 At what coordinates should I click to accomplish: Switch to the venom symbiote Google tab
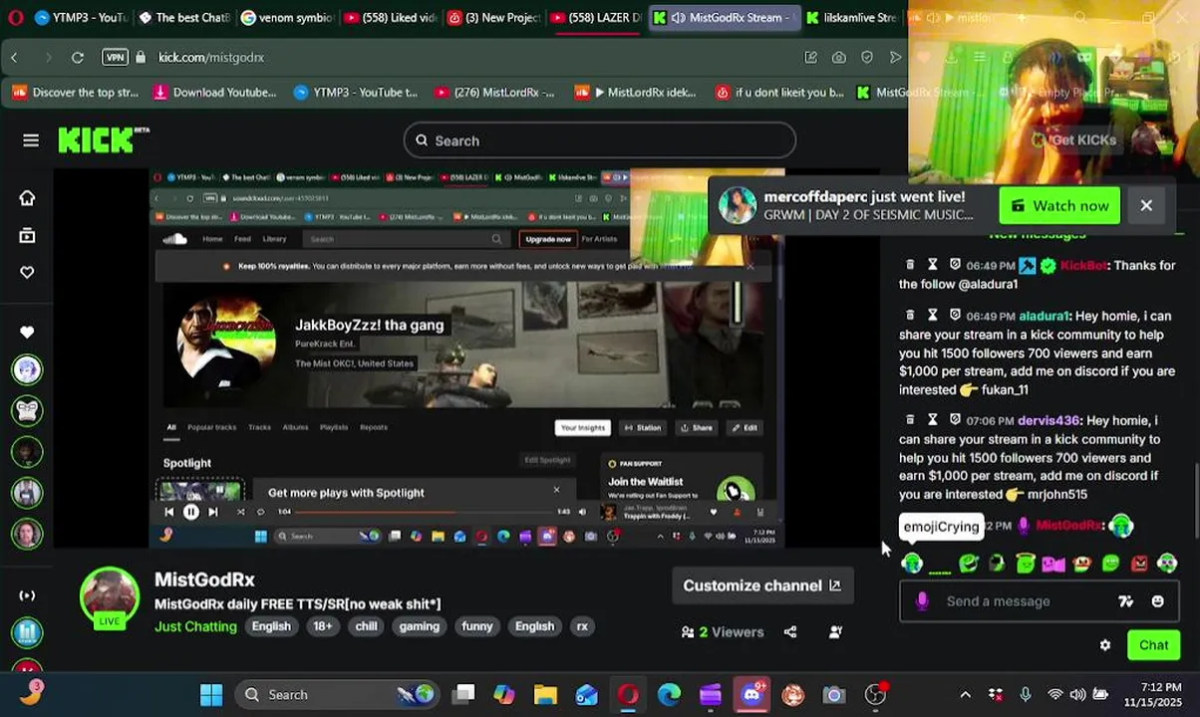(x=287, y=18)
